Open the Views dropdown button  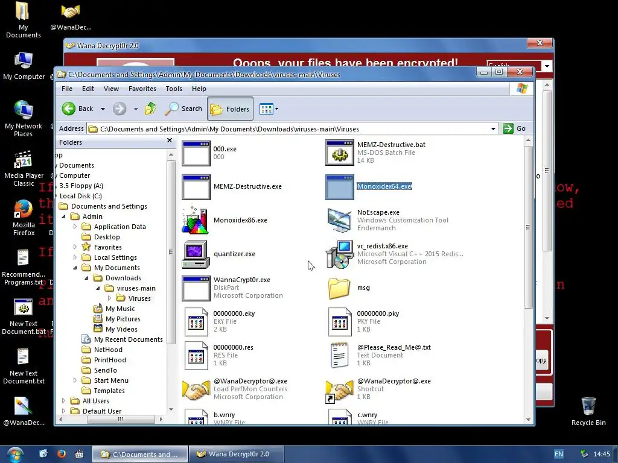(x=269, y=109)
